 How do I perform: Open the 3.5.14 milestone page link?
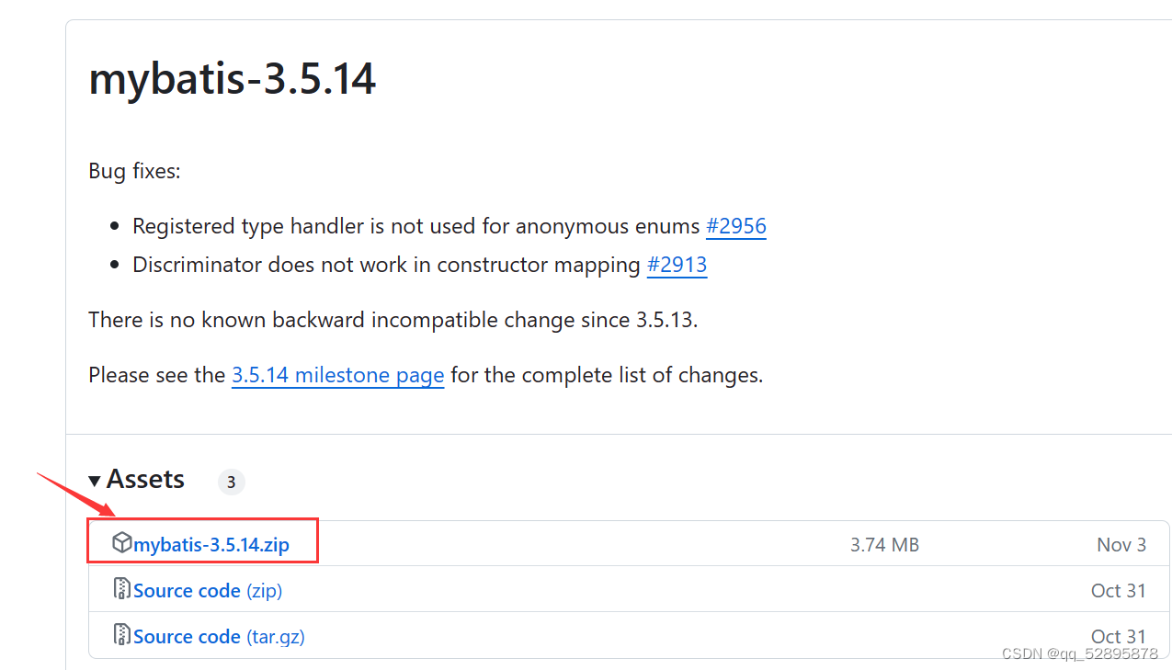337,375
